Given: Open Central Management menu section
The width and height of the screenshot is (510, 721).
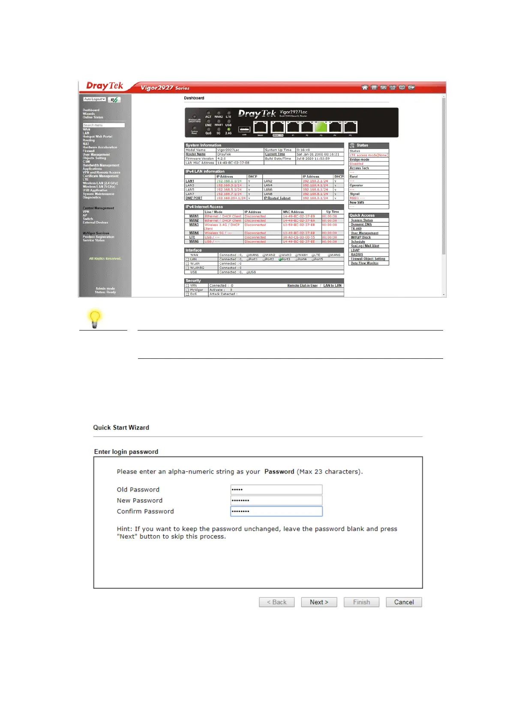Looking at the screenshot, I should click(99, 208).
